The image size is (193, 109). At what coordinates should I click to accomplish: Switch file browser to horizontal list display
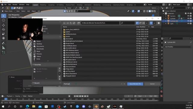point(141,23)
